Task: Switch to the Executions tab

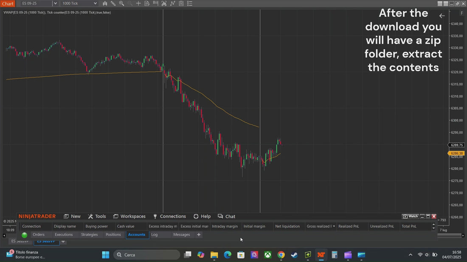Action: click(x=64, y=234)
